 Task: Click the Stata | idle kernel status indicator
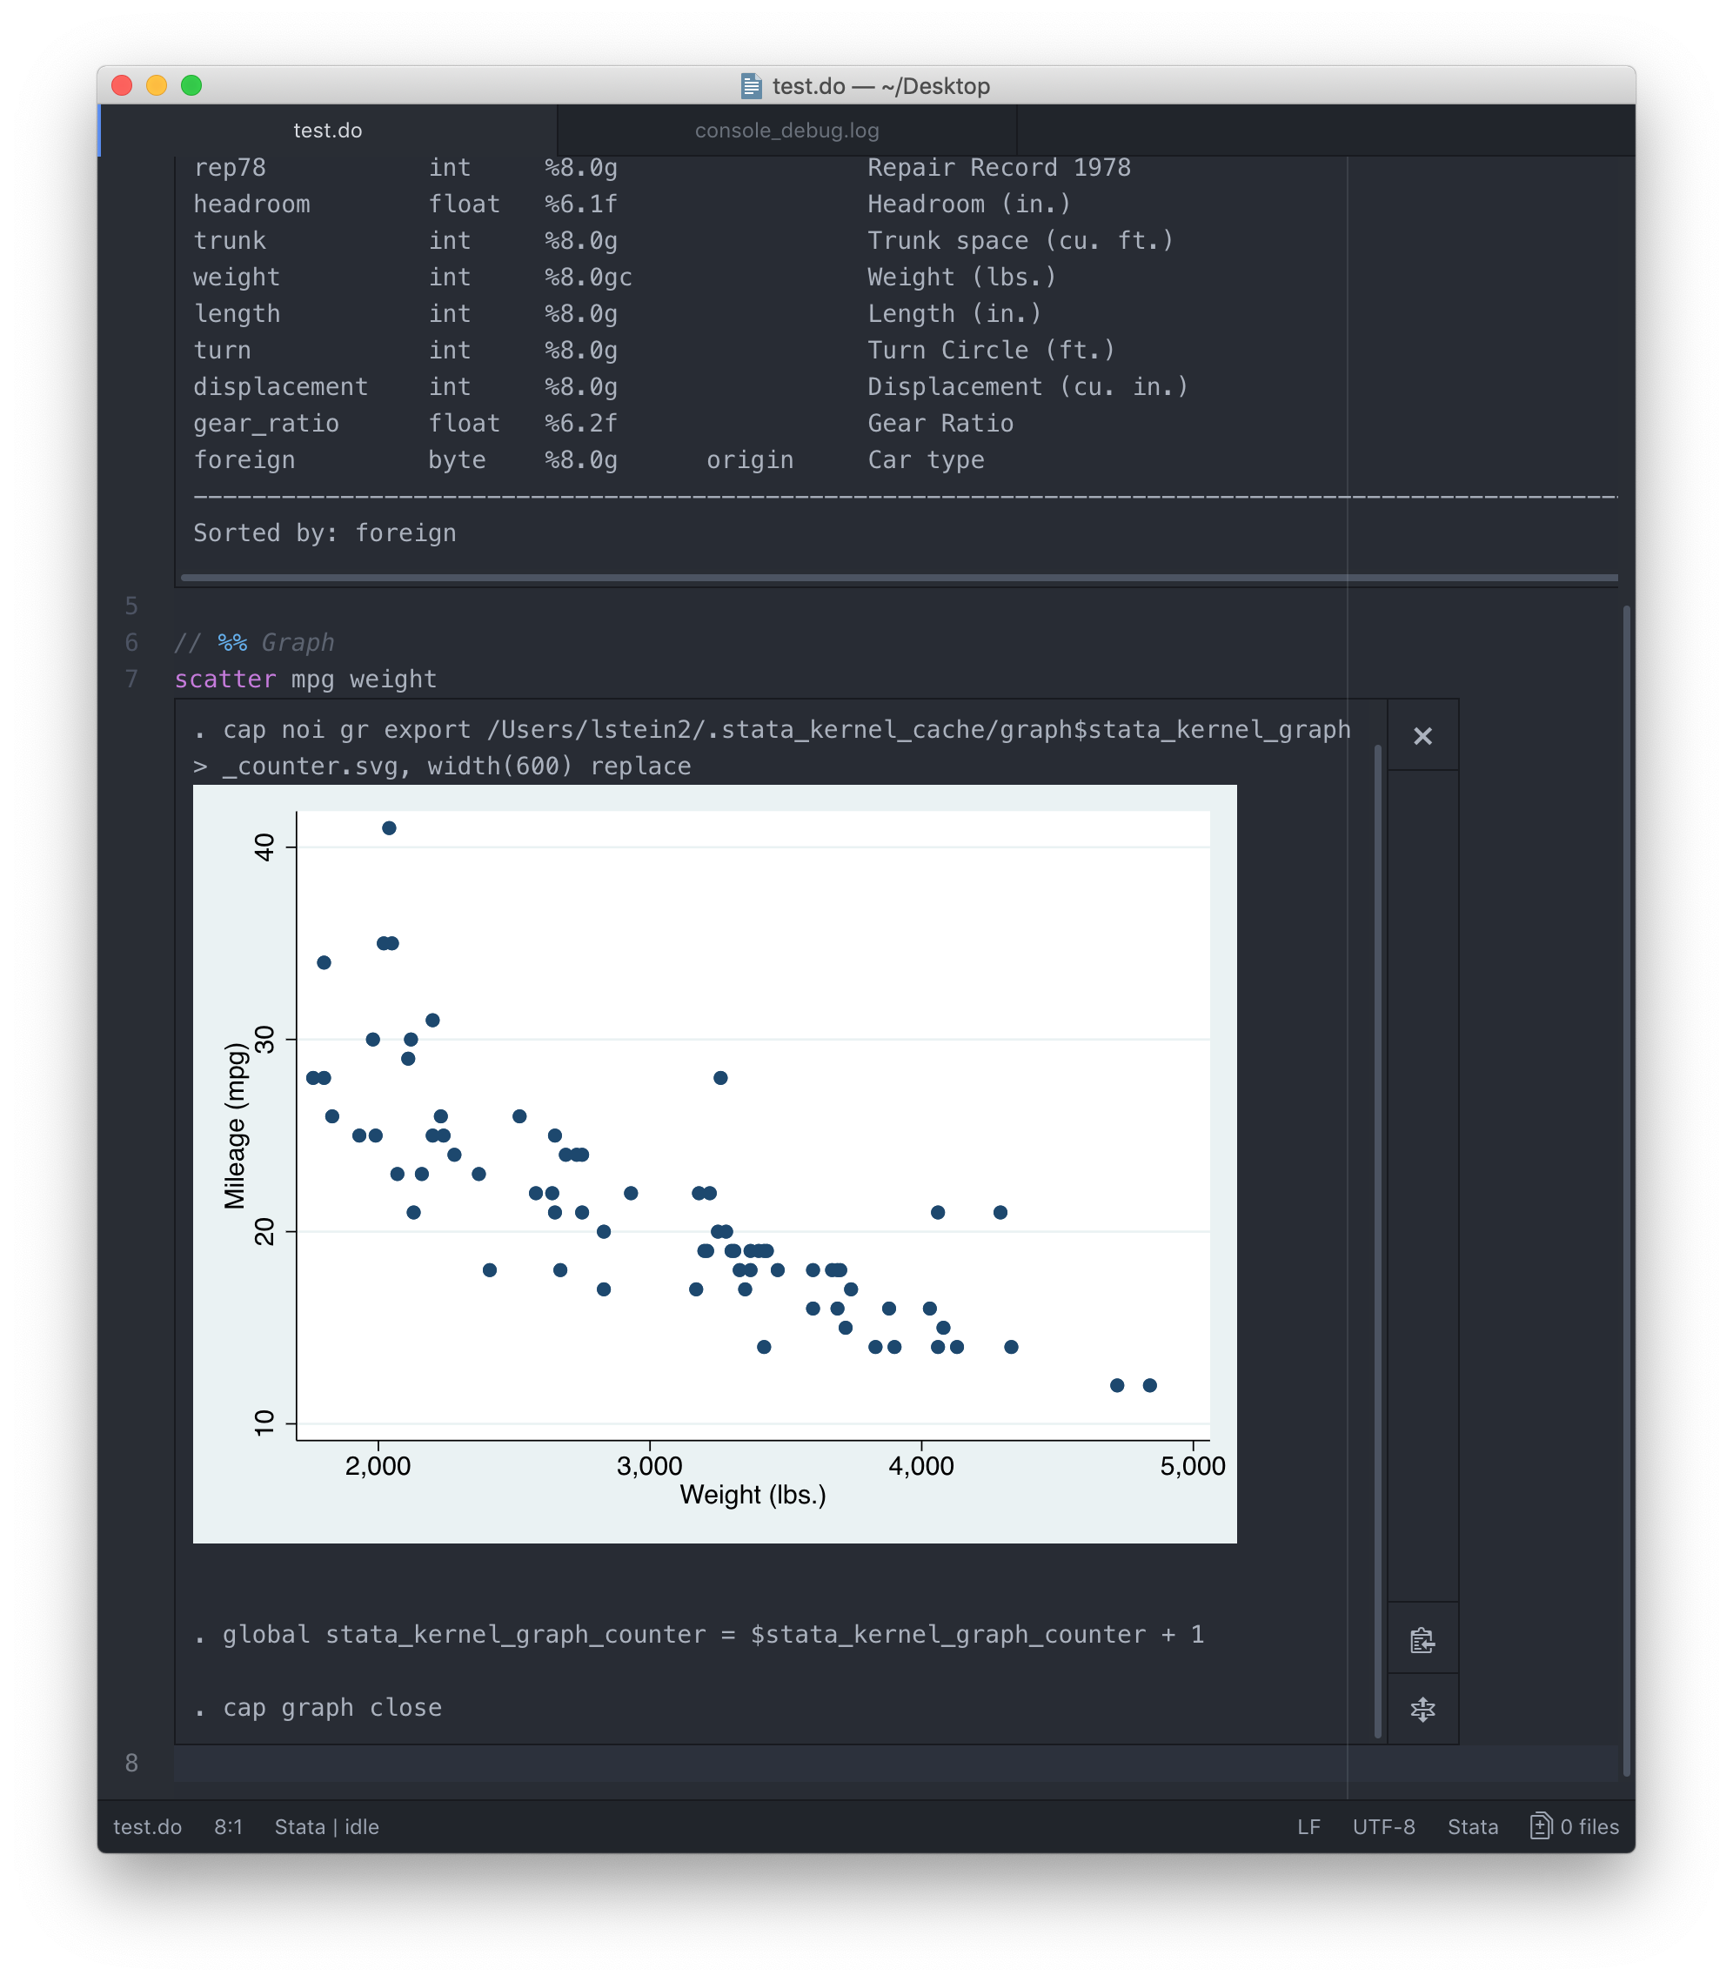[327, 1826]
